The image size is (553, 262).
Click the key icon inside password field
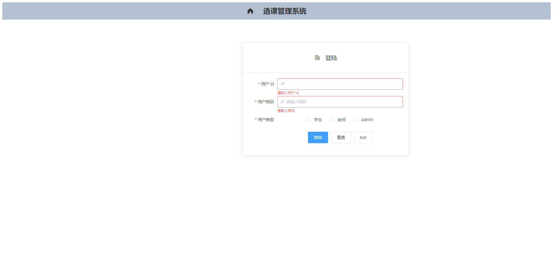click(283, 102)
